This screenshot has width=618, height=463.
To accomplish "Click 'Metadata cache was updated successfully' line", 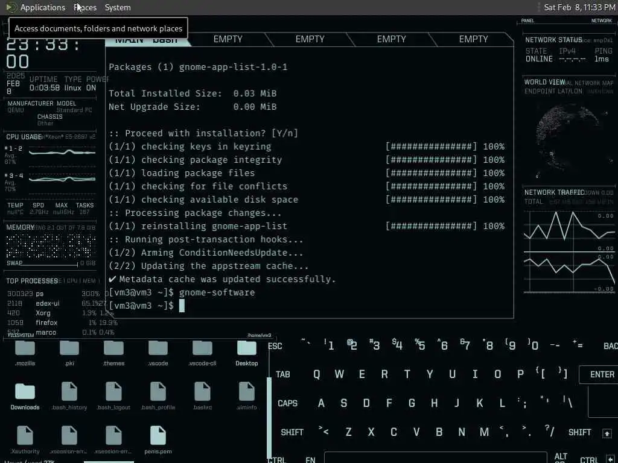I will click(x=223, y=279).
